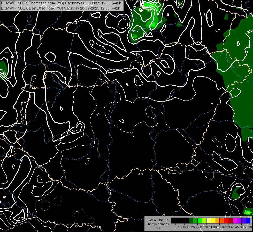253x232 pixels.
Task: Click the °C unit label in legend
Action: [157, 228]
